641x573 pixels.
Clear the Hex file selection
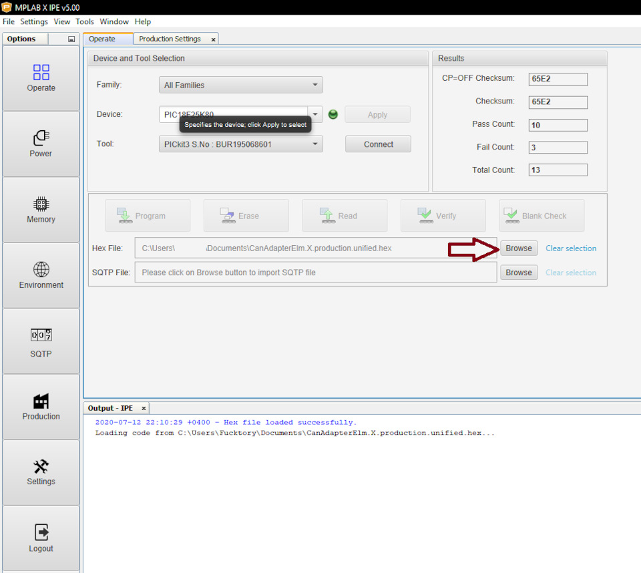tap(571, 248)
